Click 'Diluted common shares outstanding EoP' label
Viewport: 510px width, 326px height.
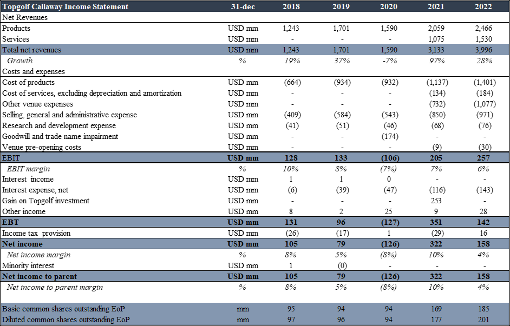pos(66,320)
